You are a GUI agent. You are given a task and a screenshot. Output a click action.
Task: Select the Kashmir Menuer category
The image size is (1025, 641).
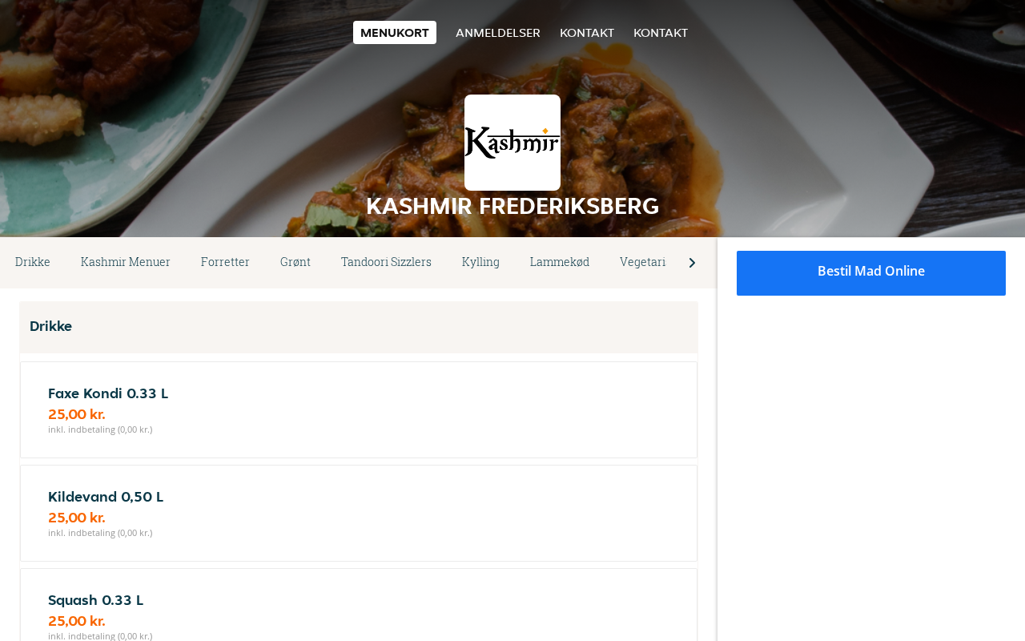(126, 262)
